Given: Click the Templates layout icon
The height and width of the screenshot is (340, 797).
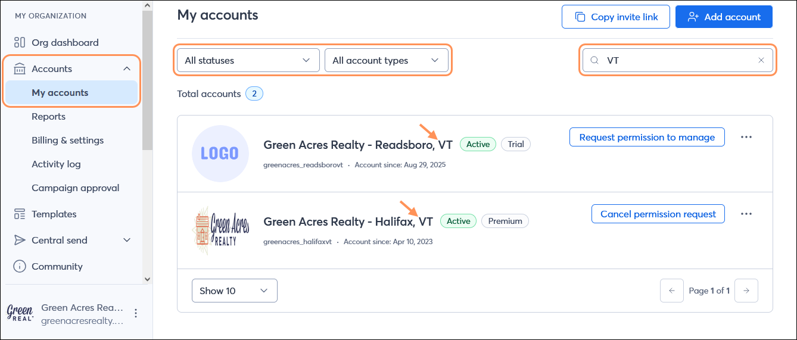Looking at the screenshot, I should (20, 214).
